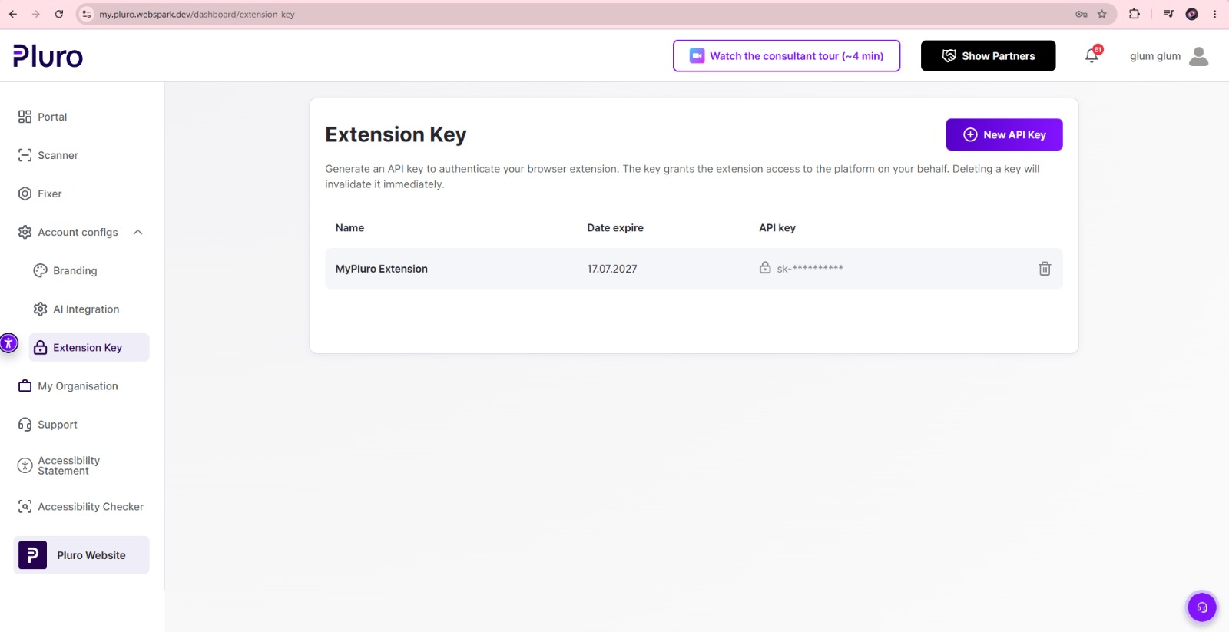Image resolution: width=1229 pixels, height=632 pixels.
Task: Select Extension Key in the sidebar
Action: click(x=89, y=347)
